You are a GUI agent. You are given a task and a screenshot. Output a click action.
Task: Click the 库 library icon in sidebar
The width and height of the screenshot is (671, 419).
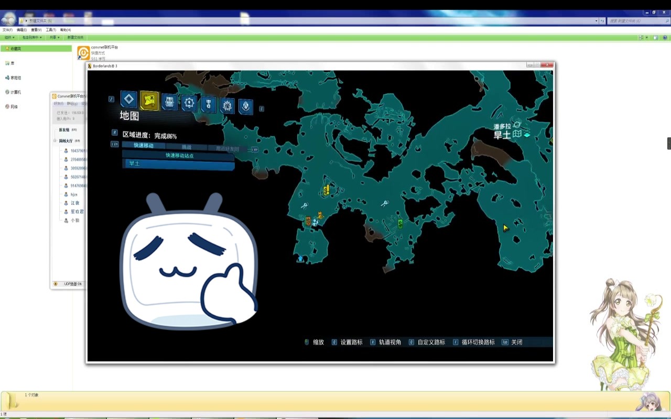pyautogui.click(x=7, y=63)
